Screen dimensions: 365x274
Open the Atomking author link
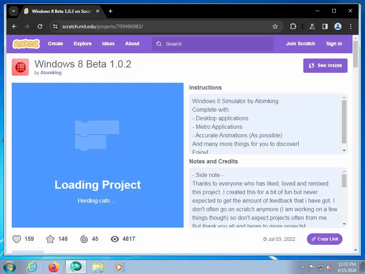click(x=51, y=73)
